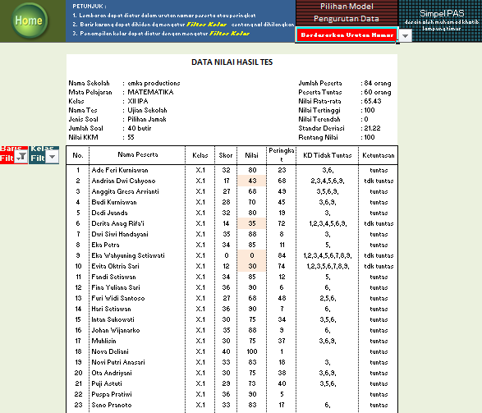Screen dimensions: 482x413
Task: Click highlighted Nilai 35 for Derita
Action: click(x=251, y=223)
